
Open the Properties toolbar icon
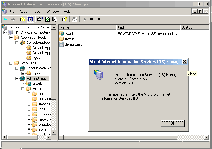(x=40, y=19)
